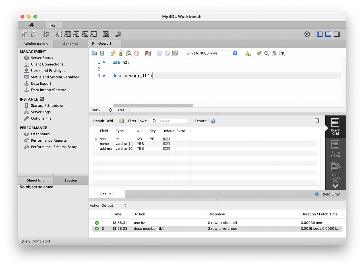The width and height of the screenshot is (364, 269).
Task: Open the Action Output type dropdown
Action: [x=108, y=205]
